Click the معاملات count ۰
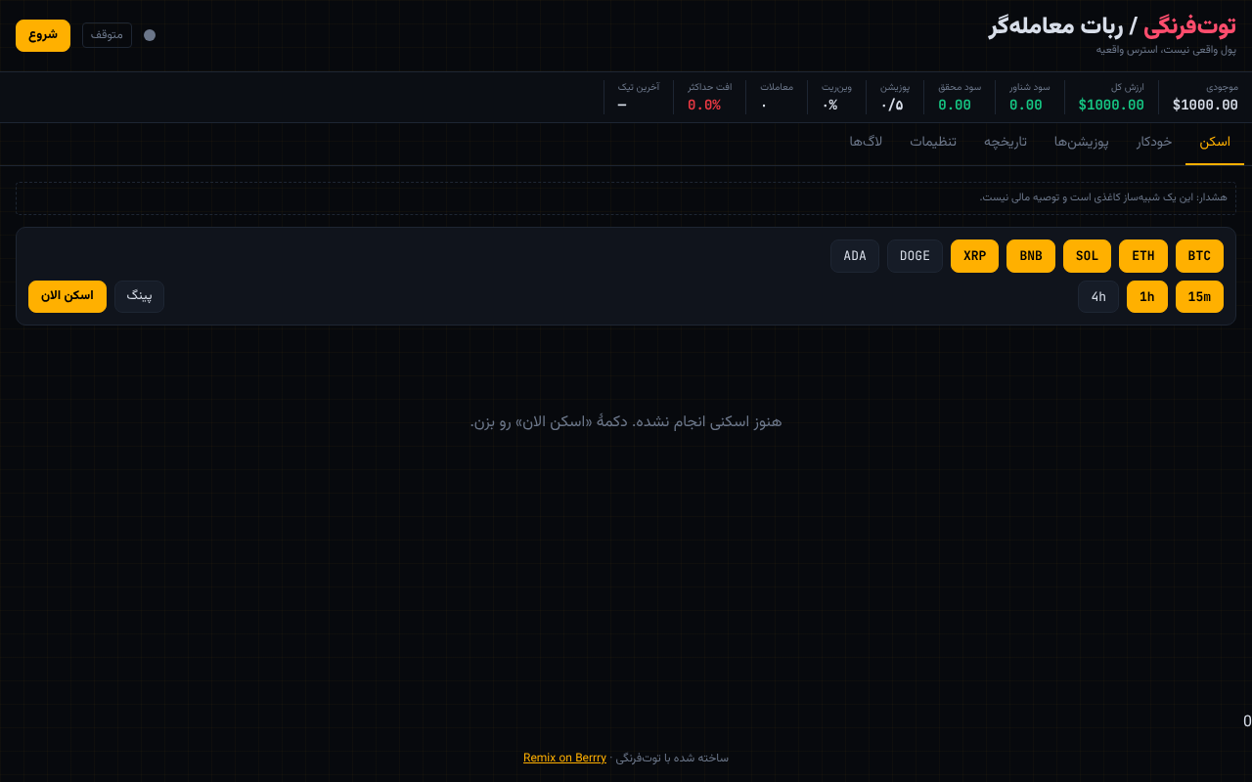Screen dimensions: 1252x782 point(764,106)
